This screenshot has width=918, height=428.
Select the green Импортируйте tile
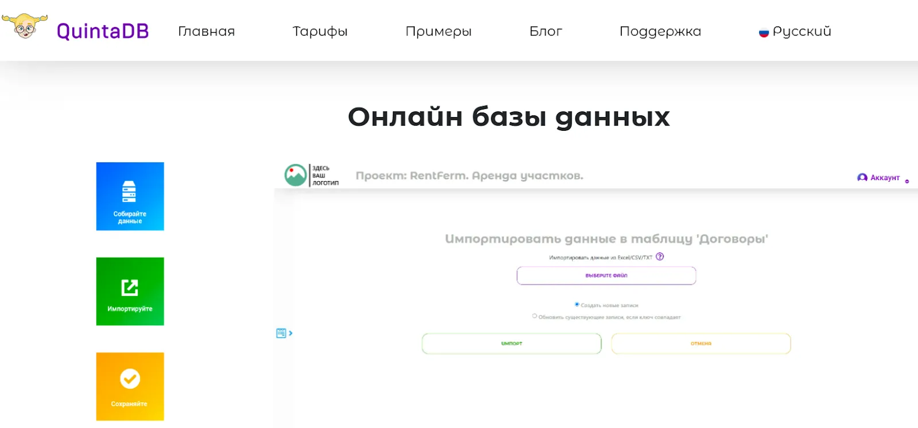(130, 291)
